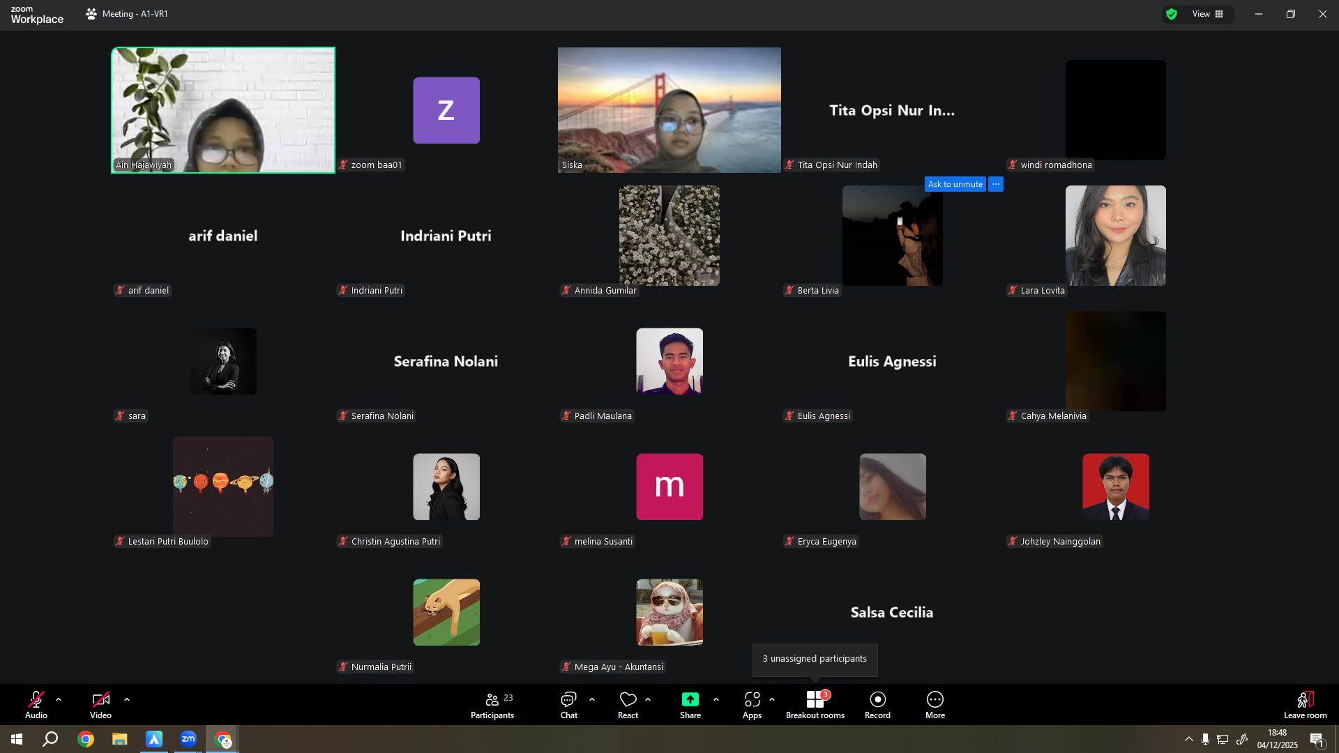Screen dimensions: 1339x753
Task: Select Siska's video tile
Action: tap(669, 110)
